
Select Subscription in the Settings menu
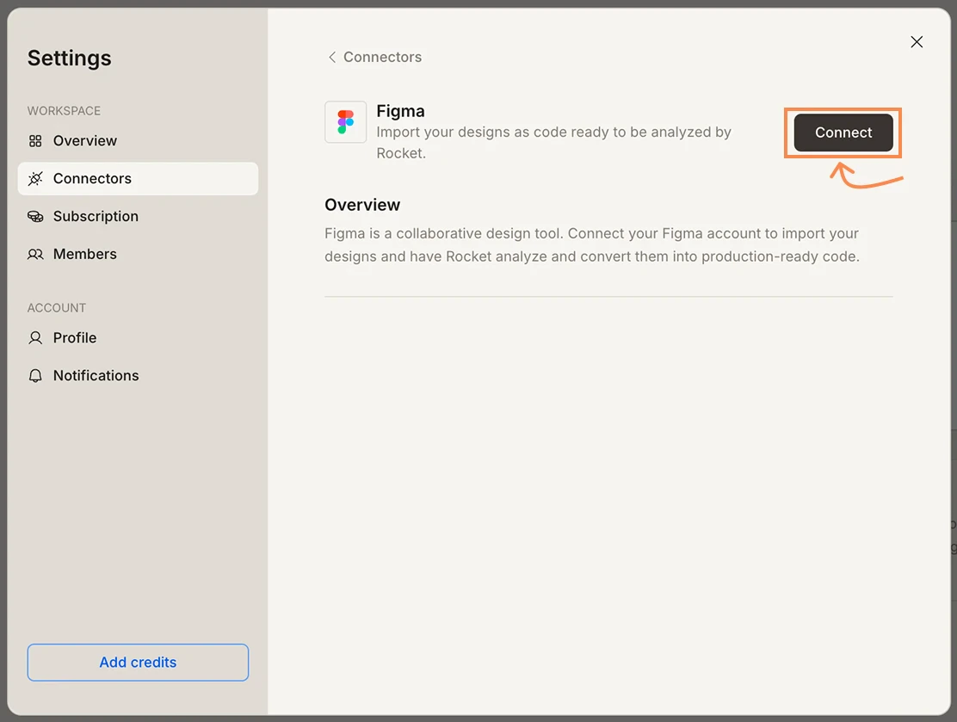pyautogui.click(x=96, y=216)
